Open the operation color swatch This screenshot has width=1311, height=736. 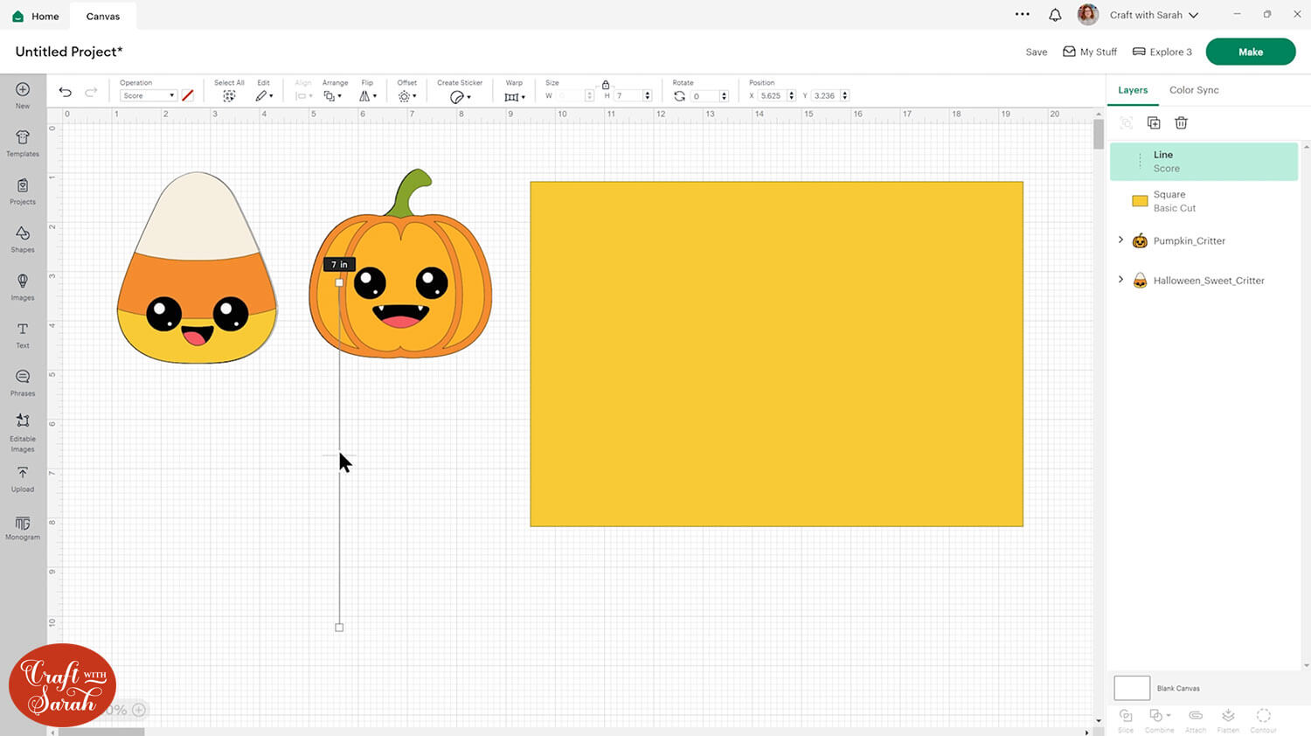pos(188,96)
